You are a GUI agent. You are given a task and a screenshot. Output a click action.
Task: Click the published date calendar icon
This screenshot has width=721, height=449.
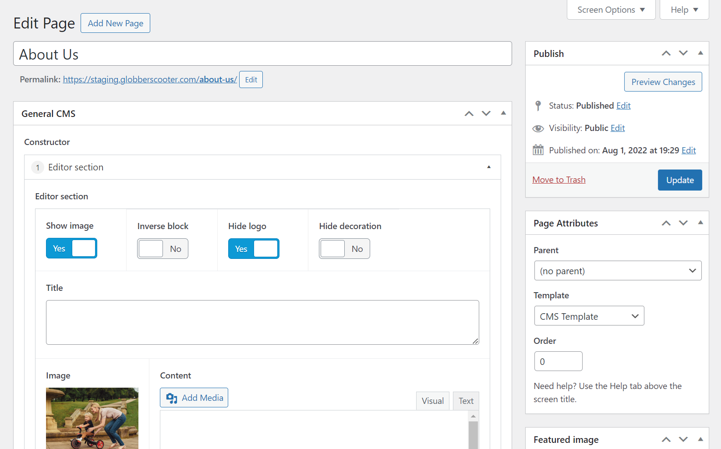pos(538,150)
